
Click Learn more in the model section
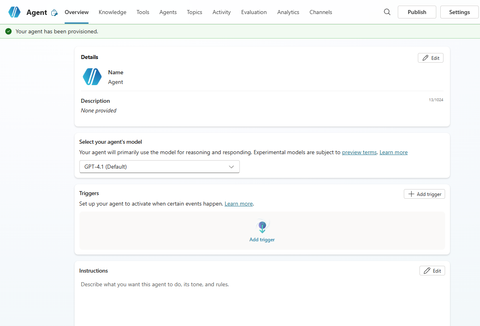(x=393, y=152)
